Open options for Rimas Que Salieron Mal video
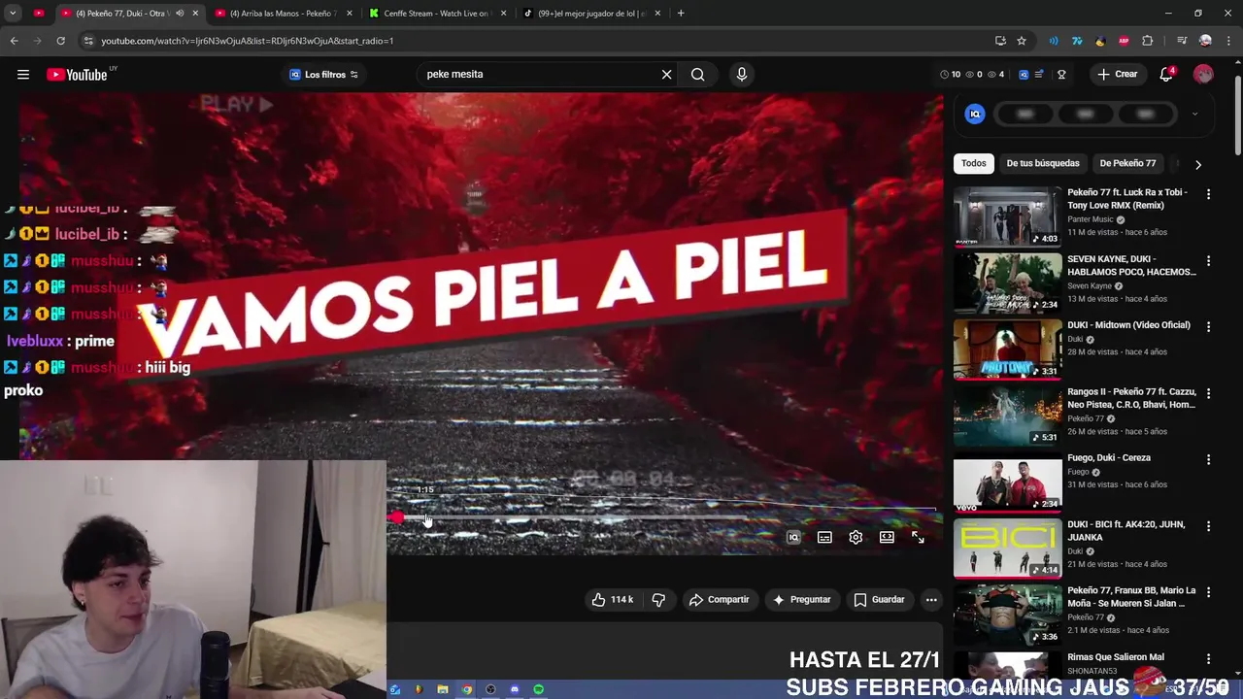This screenshot has width=1243, height=699. pyautogui.click(x=1208, y=658)
